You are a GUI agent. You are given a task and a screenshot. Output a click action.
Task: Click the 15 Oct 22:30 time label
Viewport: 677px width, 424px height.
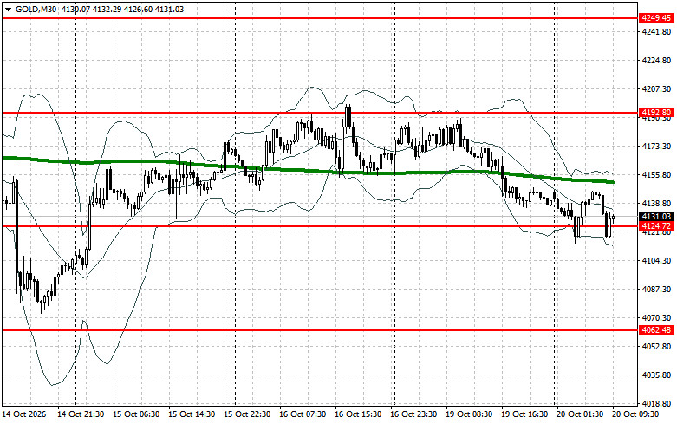click(247, 414)
